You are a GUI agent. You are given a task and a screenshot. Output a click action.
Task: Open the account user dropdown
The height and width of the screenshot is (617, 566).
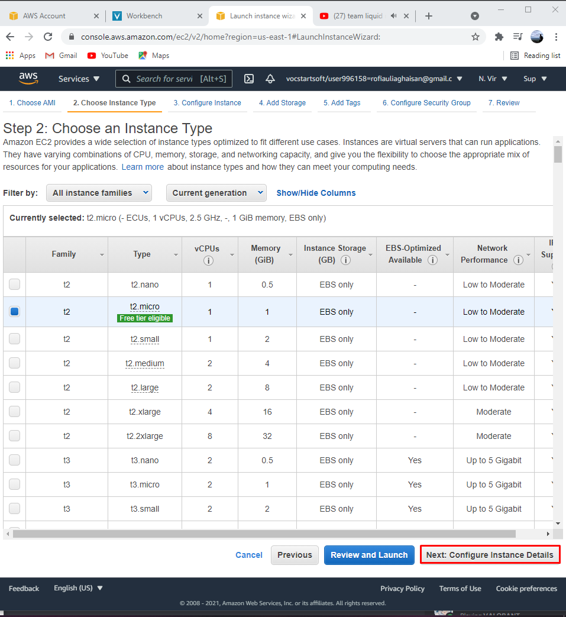pyautogui.click(x=374, y=79)
